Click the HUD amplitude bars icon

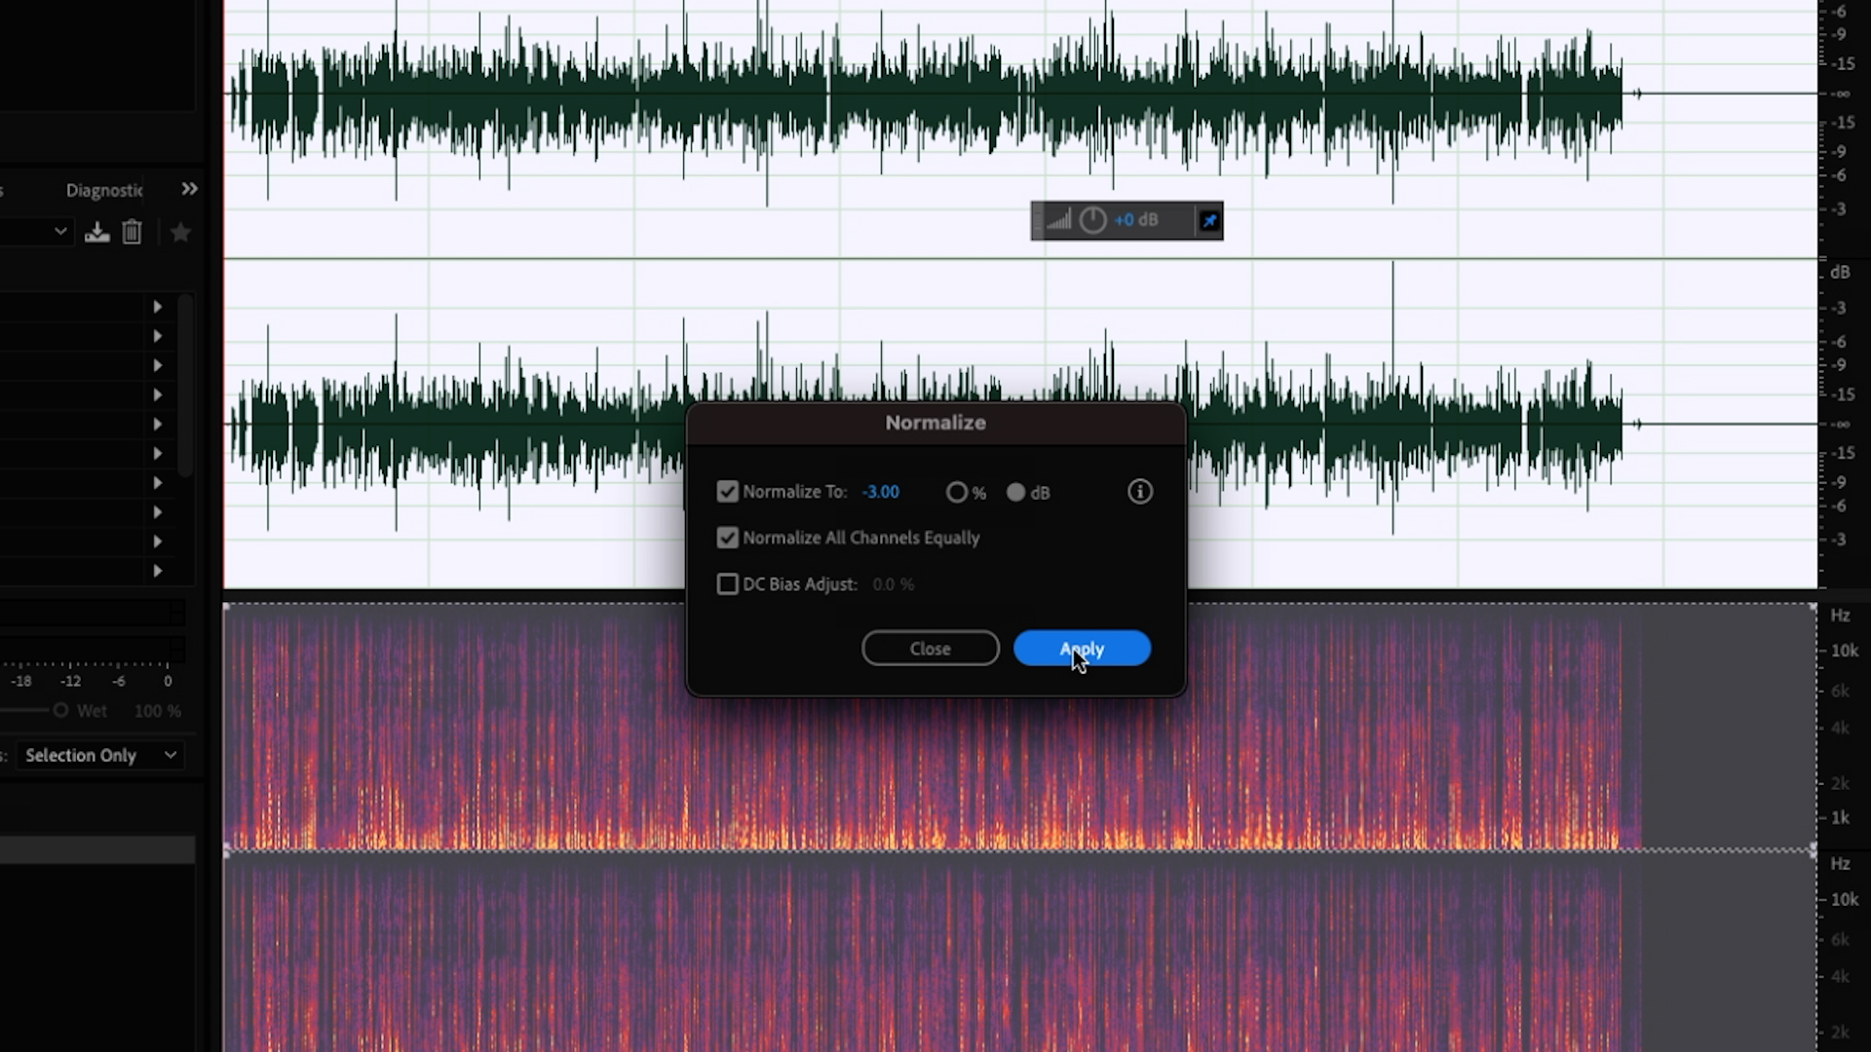tap(1059, 221)
